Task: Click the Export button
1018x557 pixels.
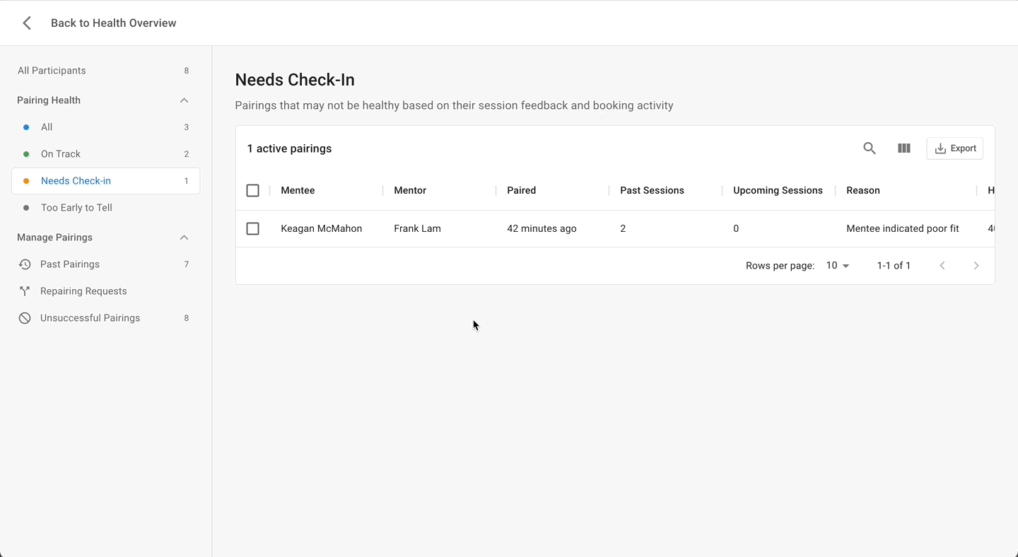Action: pos(954,148)
